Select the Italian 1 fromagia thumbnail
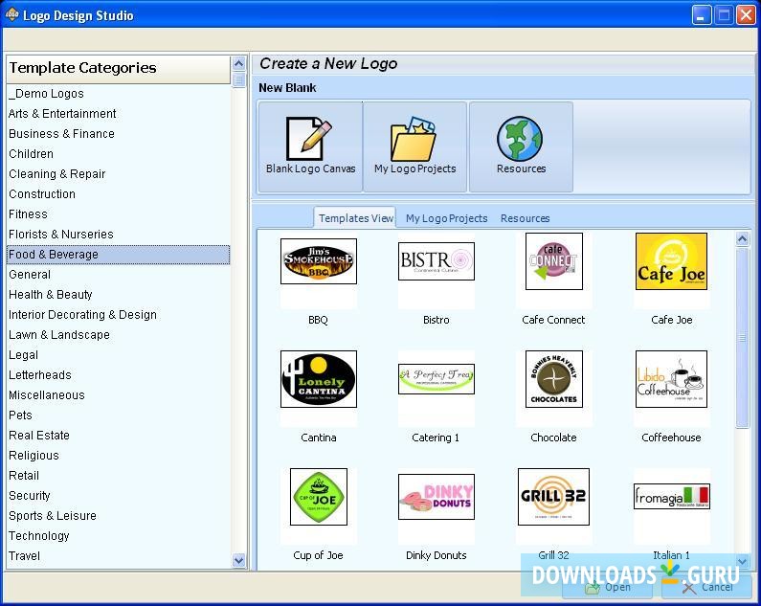 (x=671, y=496)
